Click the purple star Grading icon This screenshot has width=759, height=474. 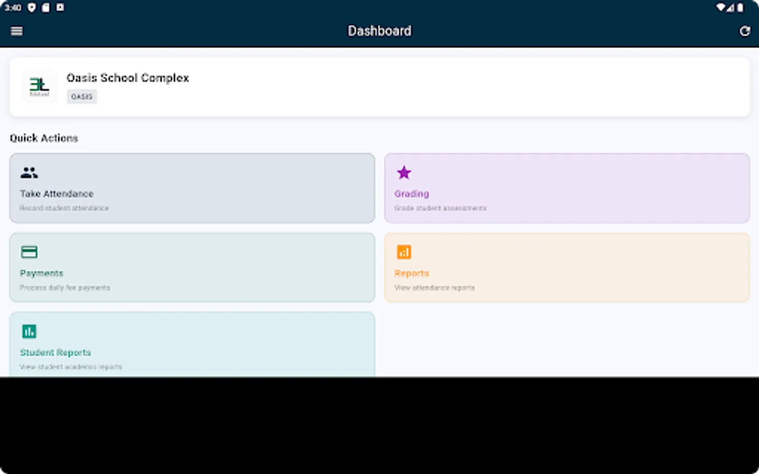404,172
